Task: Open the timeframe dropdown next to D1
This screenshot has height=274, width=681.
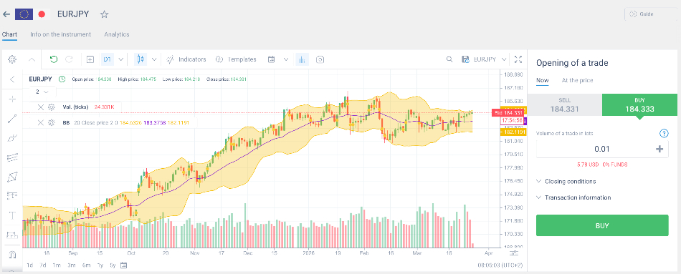Action: click(120, 59)
